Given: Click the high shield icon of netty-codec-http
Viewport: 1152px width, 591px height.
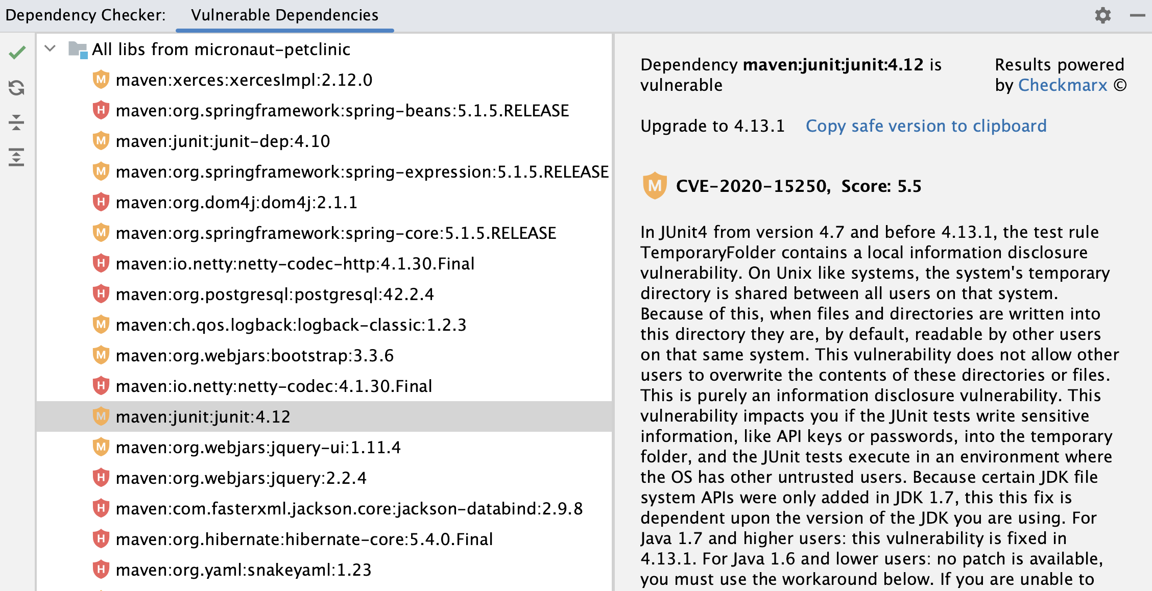Looking at the screenshot, I should (101, 263).
